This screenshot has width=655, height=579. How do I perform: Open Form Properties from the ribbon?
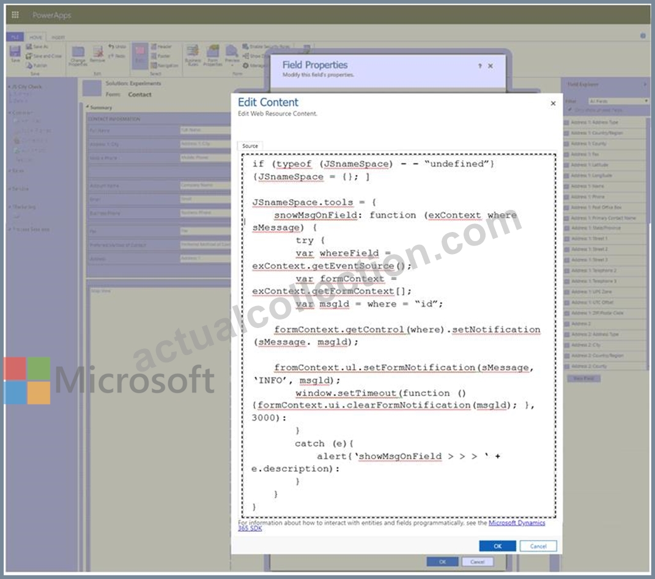pos(213,56)
